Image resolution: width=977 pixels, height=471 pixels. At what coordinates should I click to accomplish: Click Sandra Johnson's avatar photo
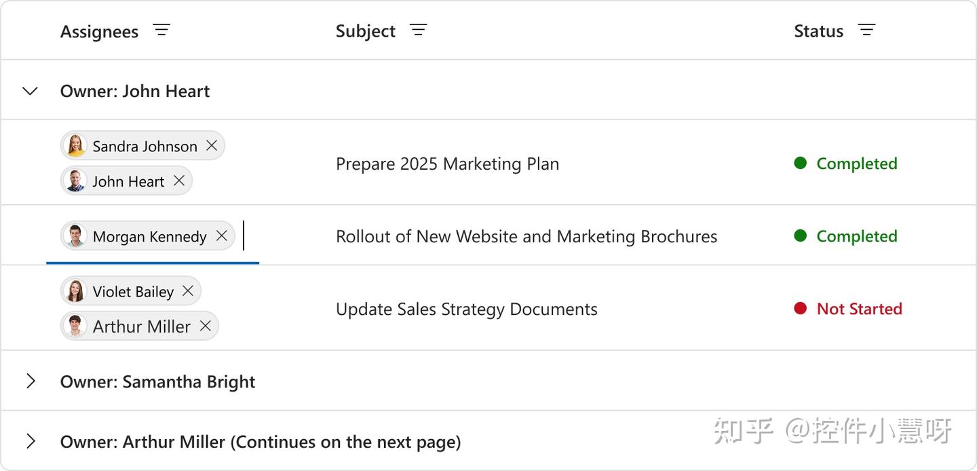click(x=75, y=146)
